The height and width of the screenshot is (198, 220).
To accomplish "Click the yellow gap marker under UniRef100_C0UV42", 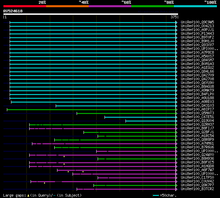I will pos(44,183).
